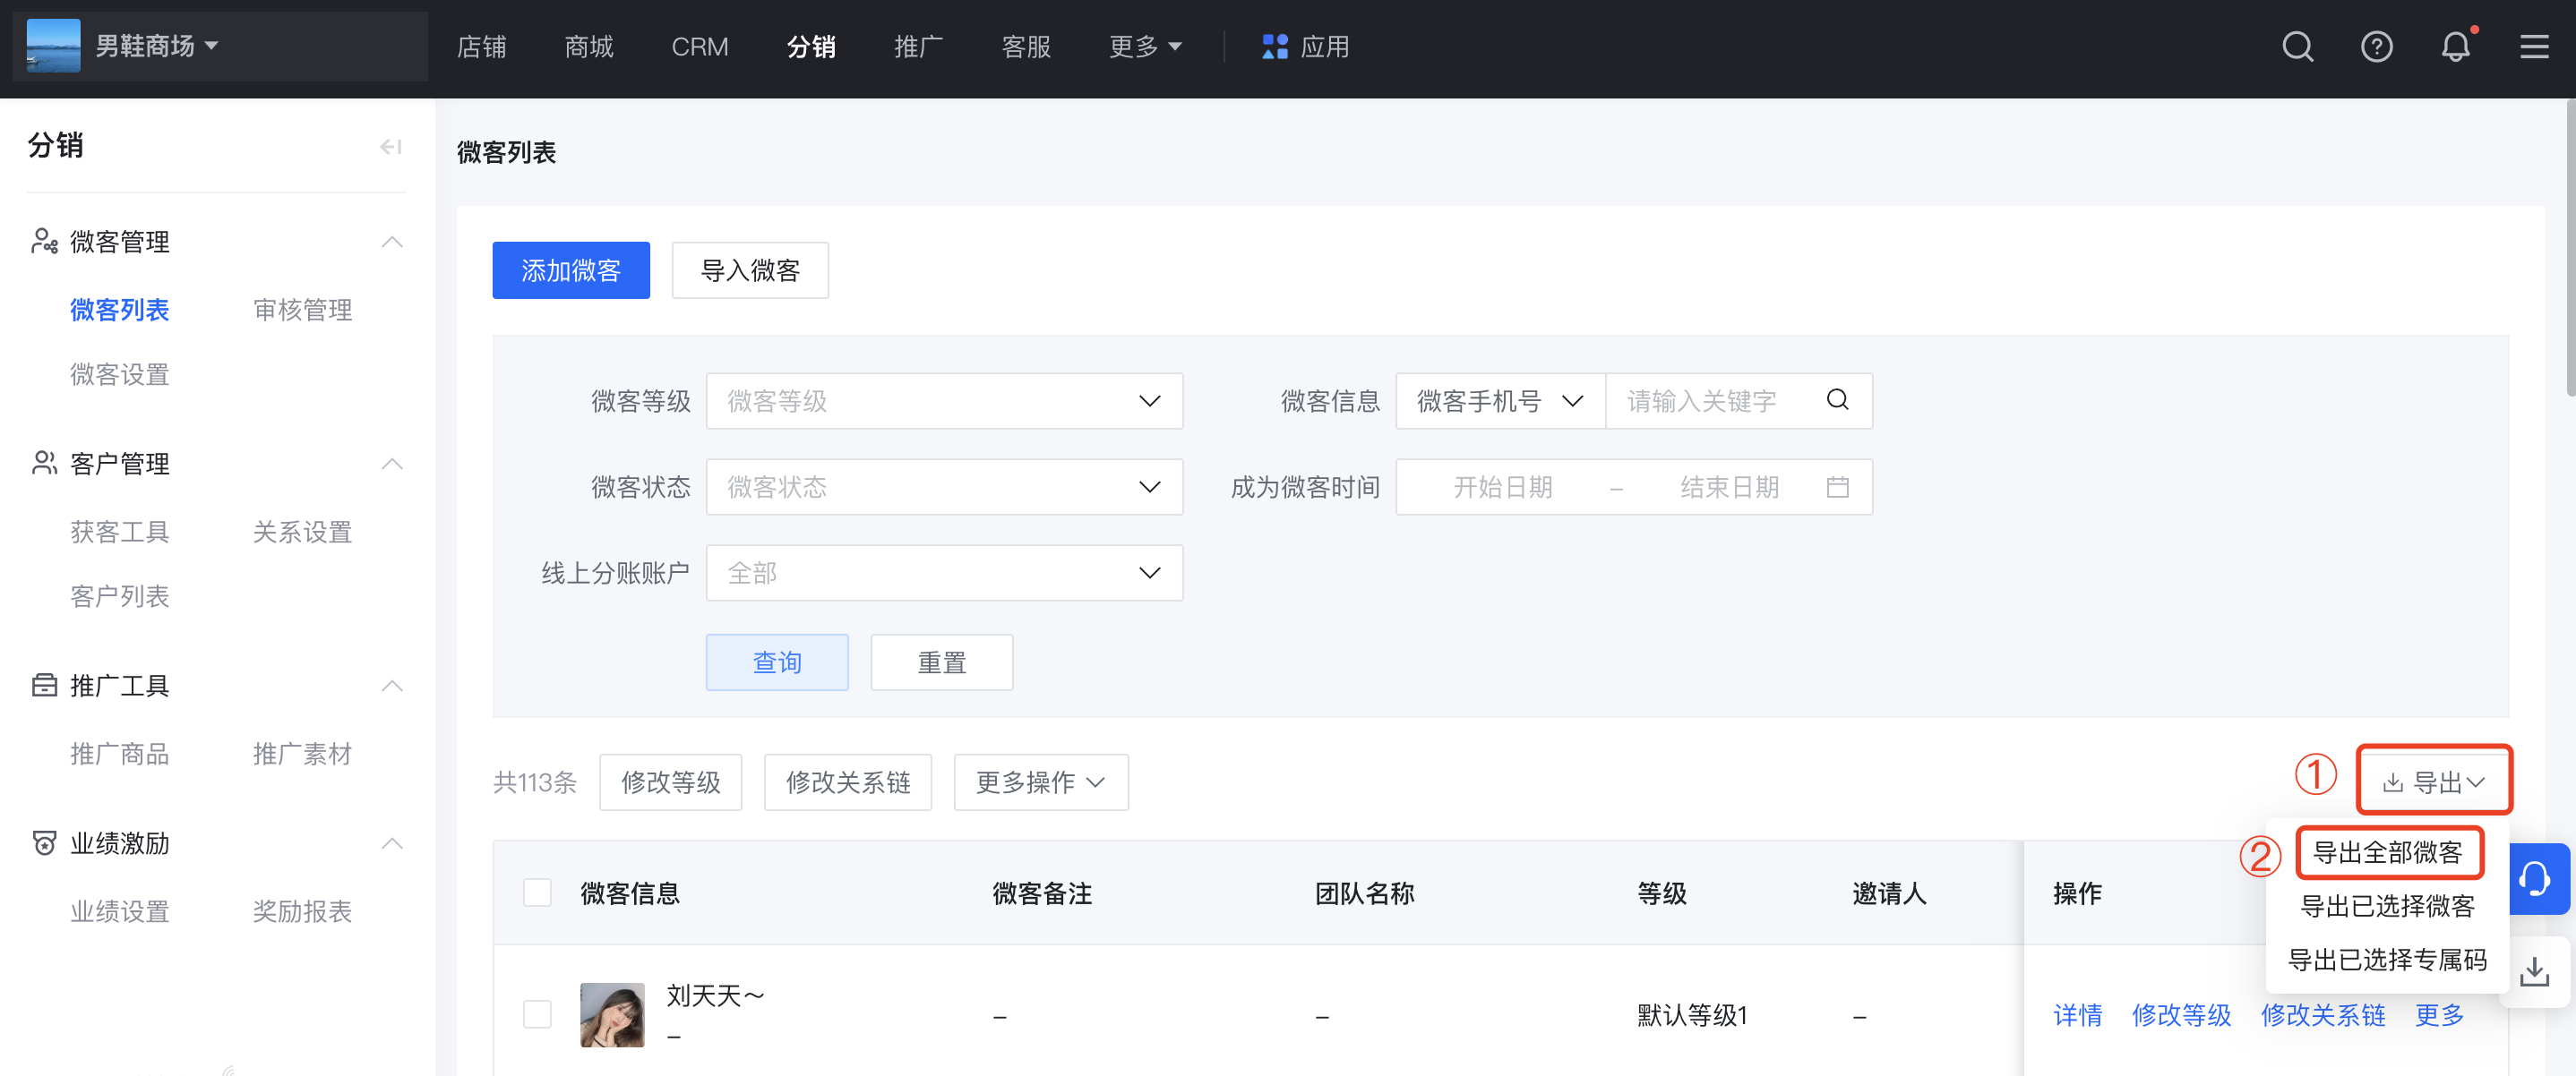Go to 商城 top nav tab
Screen dimensions: 2576x1076
tap(588, 46)
